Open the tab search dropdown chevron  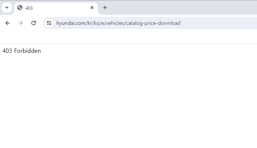click(7, 8)
